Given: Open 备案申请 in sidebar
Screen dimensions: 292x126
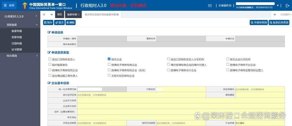Looking at the screenshot, I should (x=17, y=31).
